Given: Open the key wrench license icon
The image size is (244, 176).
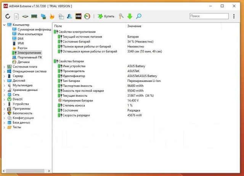Looking at the screenshot, I should click(x=121, y=16).
